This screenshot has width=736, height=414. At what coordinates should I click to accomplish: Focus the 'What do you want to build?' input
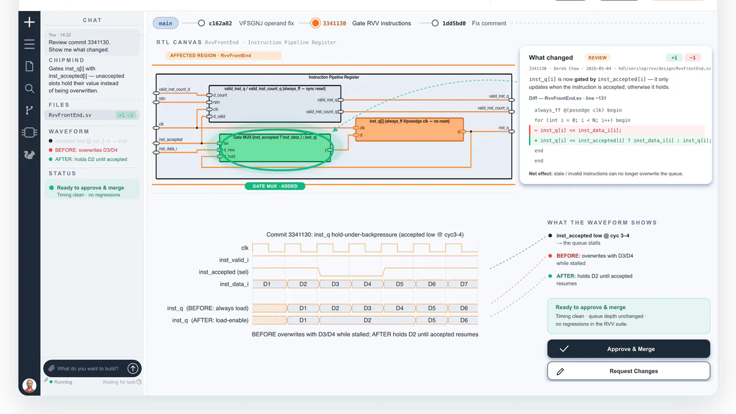(x=90, y=369)
